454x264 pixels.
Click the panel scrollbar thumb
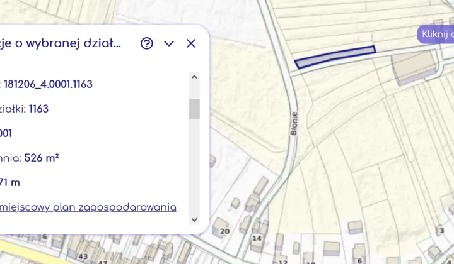(x=194, y=109)
